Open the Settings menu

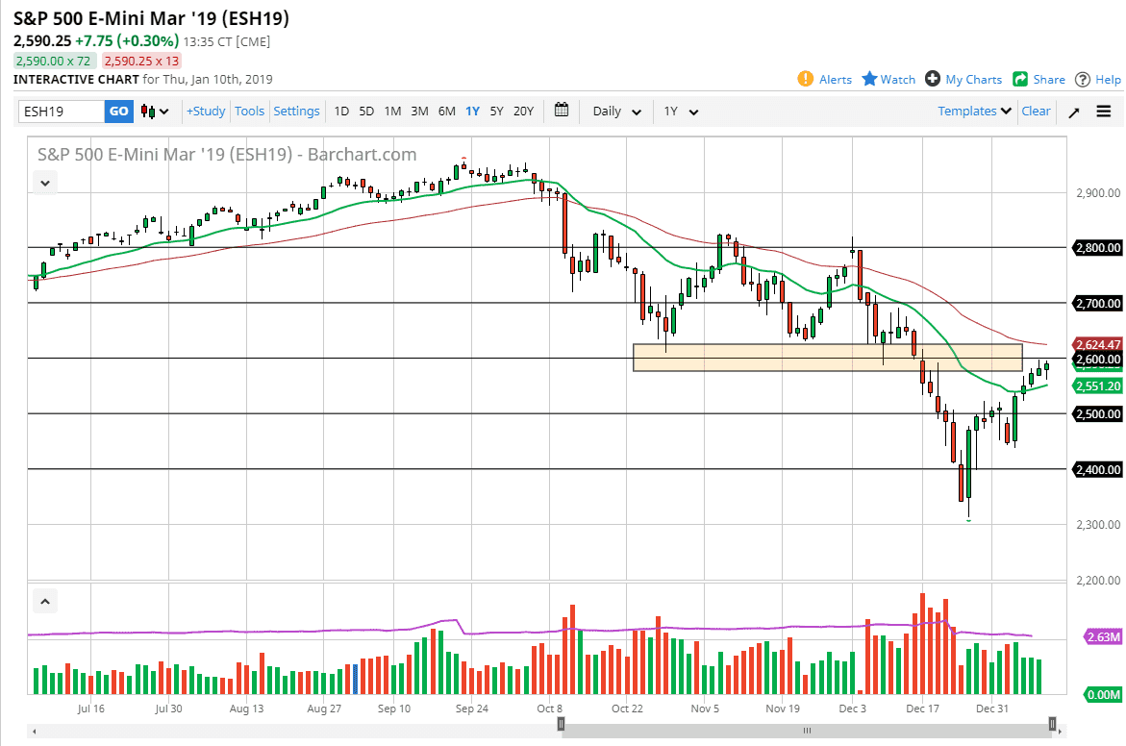coord(296,111)
